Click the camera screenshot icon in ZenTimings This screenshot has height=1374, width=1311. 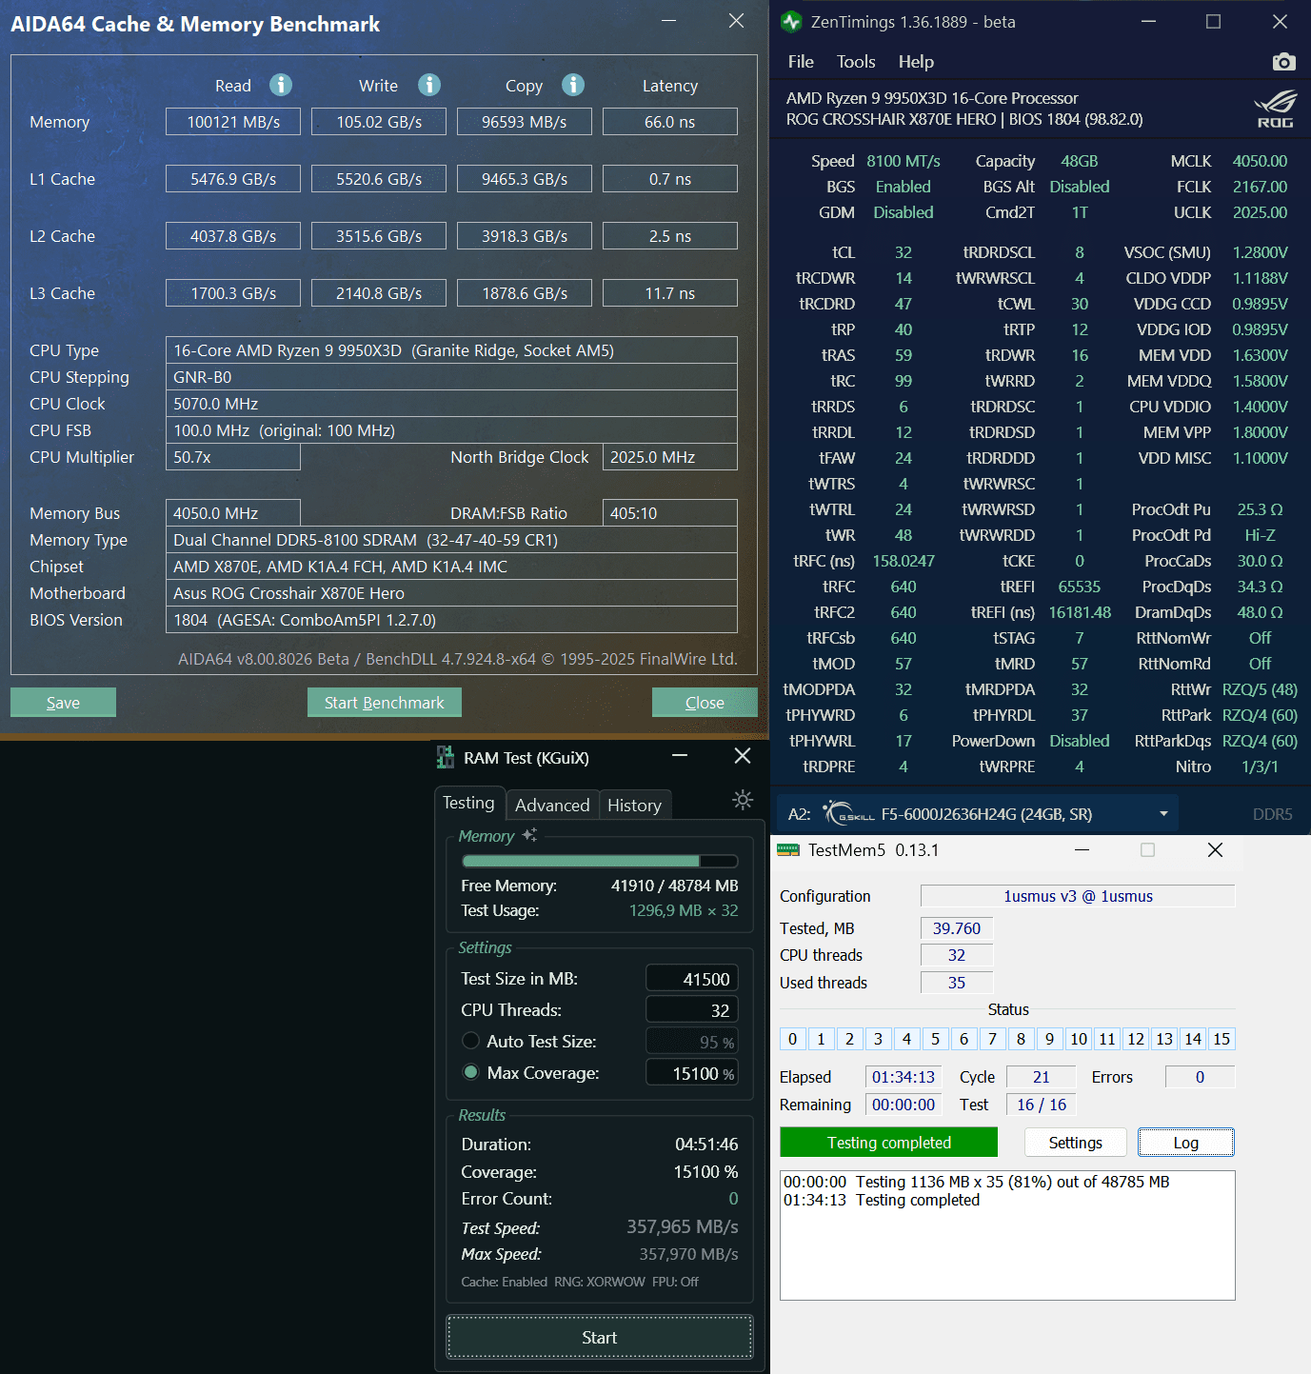tap(1283, 61)
